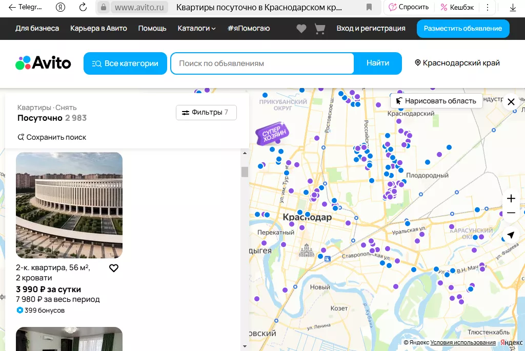Zoom out on the map

(x=511, y=213)
